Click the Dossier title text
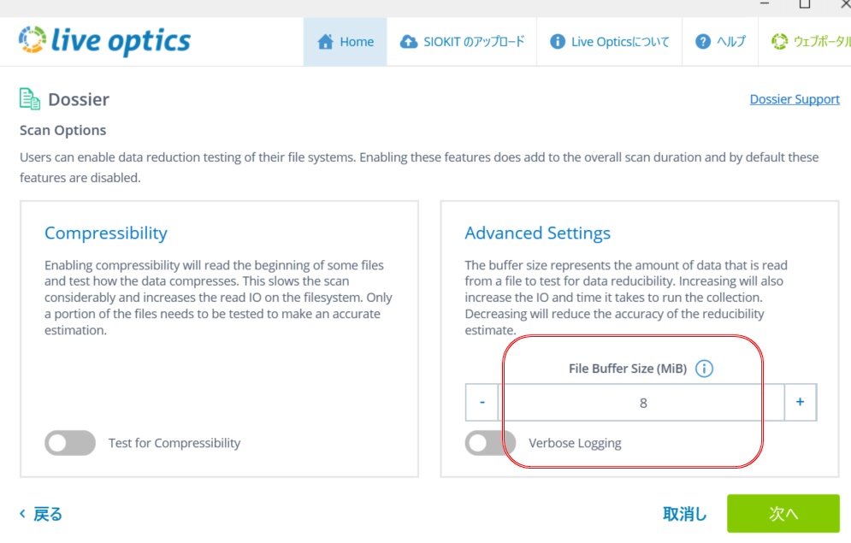 point(79,99)
